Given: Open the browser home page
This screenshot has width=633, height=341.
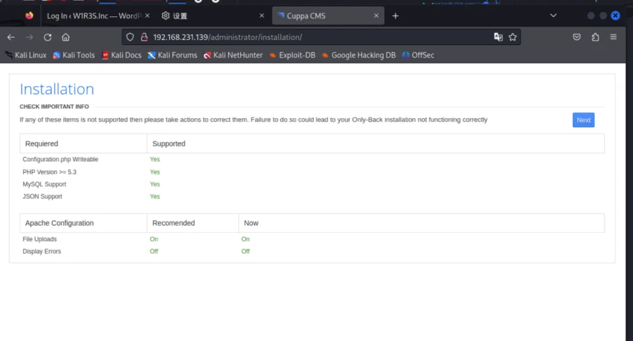Looking at the screenshot, I should pos(65,37).
